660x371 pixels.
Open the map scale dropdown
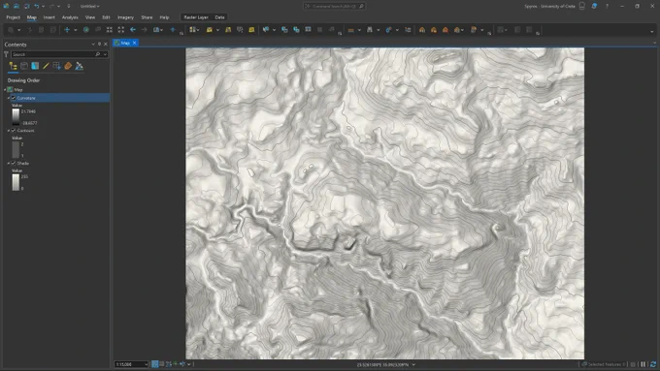coord(146,364)
